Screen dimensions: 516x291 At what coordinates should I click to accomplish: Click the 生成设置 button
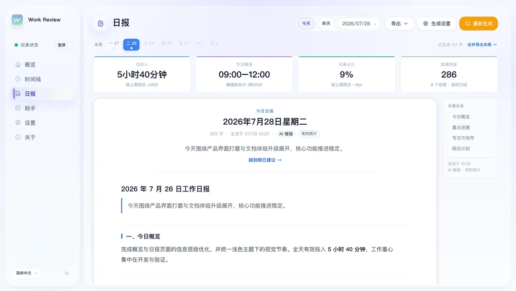[x=437, y=24]
